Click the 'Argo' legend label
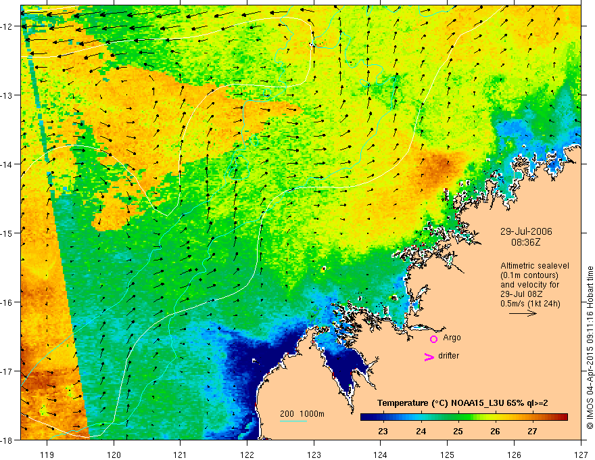This screenshot has width=595, height=460. coord(452,338)
